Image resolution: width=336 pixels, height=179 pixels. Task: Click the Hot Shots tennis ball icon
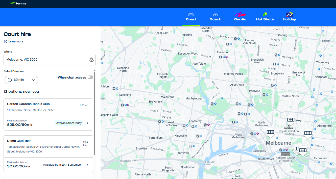point(265,15)
